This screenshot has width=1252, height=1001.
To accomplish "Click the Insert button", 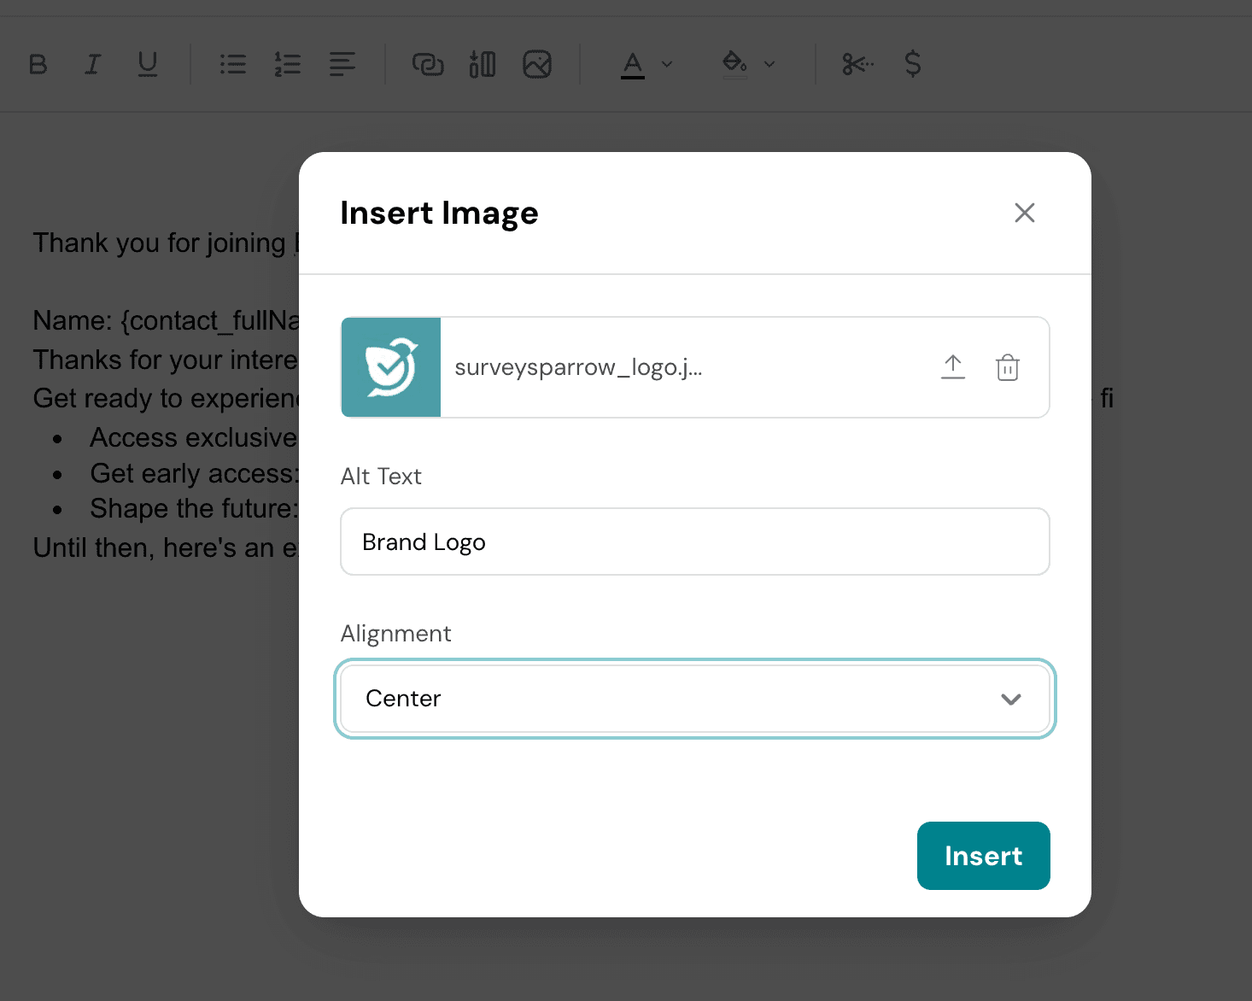I will (983, 856).
